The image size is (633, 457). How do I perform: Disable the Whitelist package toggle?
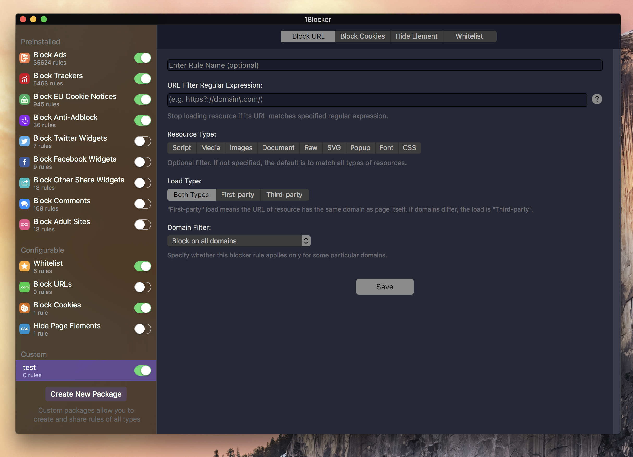pyautogui.click(x=143, y=267)
